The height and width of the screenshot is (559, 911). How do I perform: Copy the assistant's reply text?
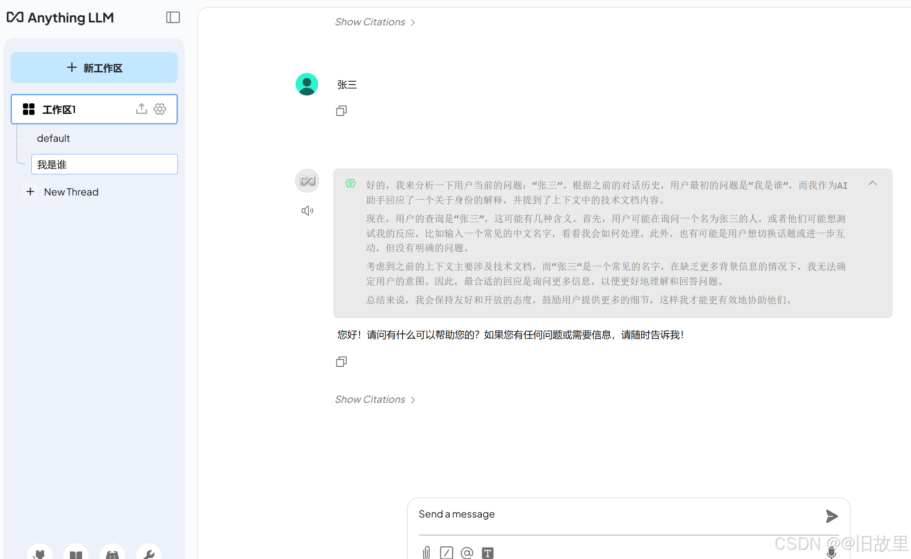click(x=341, y=362)
